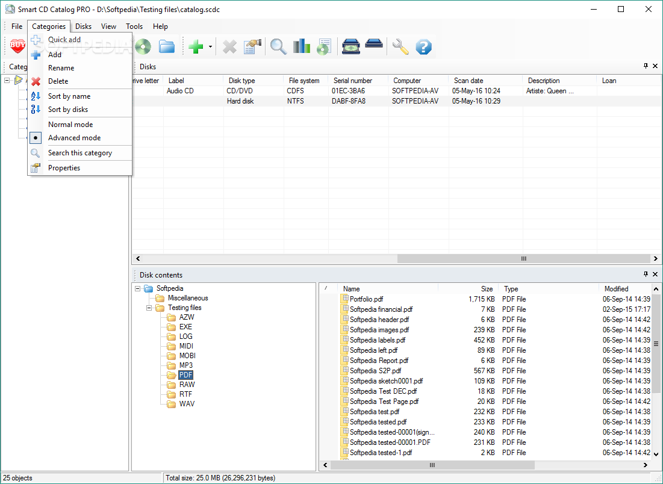Click the blue folder toolbar icon
663x484 pixels.
tap(167, 46)
